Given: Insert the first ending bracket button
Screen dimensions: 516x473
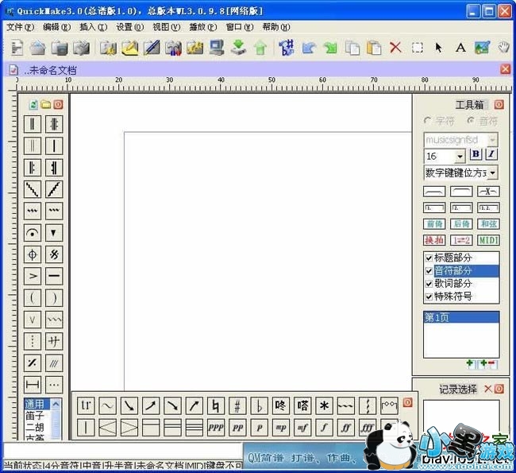Looking at the screenshot, I should point(434,208).
